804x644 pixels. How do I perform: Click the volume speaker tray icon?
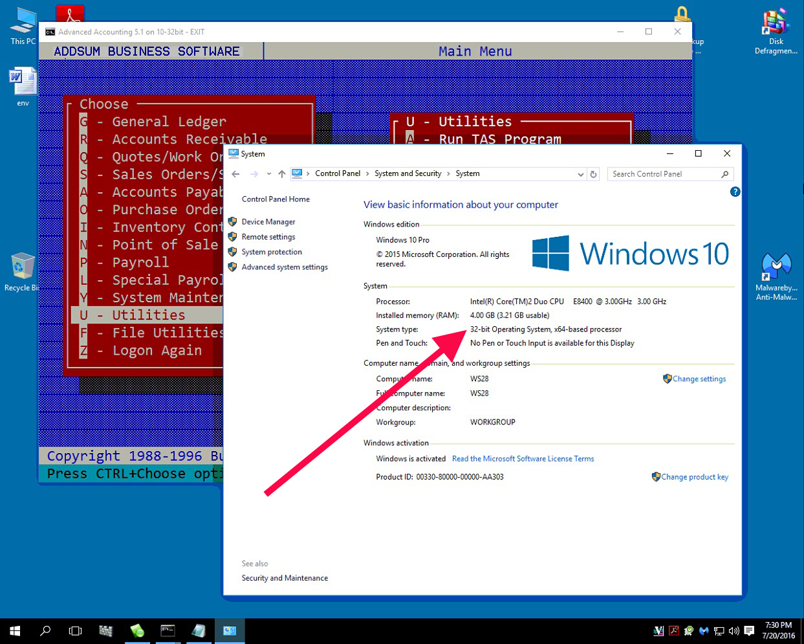pyautogui.click(x=733, y=630)
